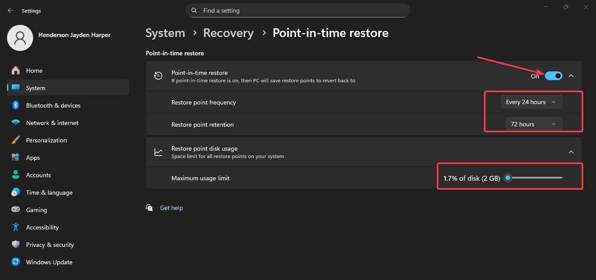Click the Personalization paintbrush icon
Image resolution: width=596 pixels, height=280 pixels.
(x=16, y=140)
